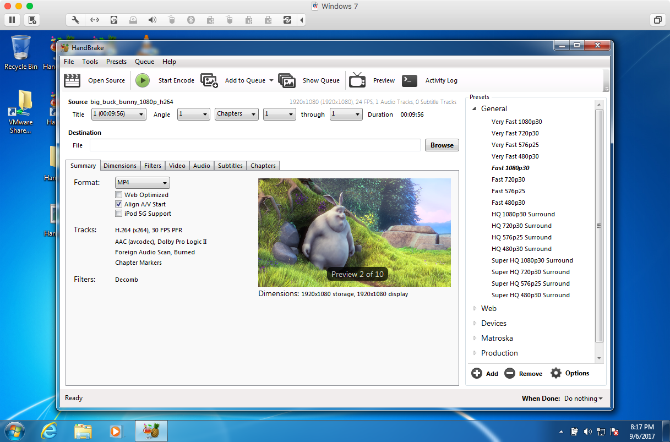This screenshot has height=442, width=670.
Task: Click the Preview television icon
Action: (357, 80)
